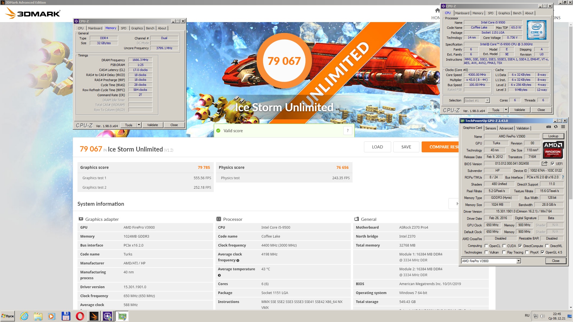This screenshot has width=573, height=322.
Task: Open Windows Media Player from taskbar
Action: pos(52,316)
